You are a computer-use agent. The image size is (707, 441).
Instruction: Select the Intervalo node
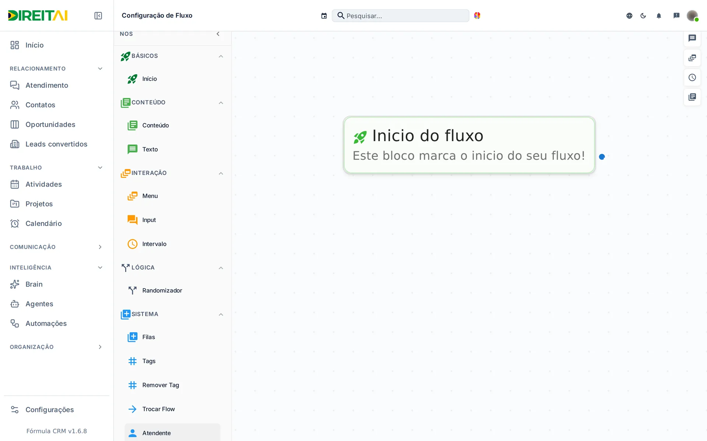[x=172, y=244]
